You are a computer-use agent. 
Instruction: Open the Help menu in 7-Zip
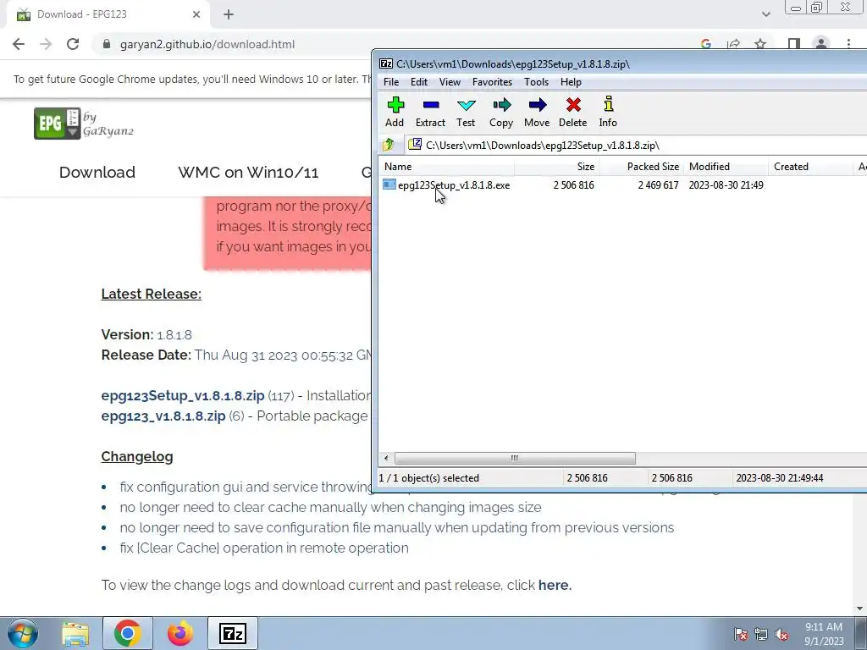pos(571,82)
